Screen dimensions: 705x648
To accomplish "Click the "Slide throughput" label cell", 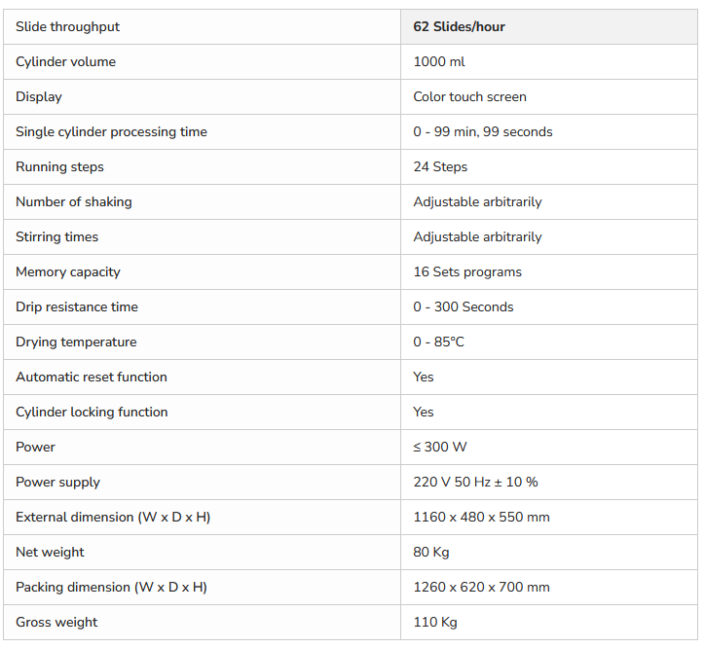I will coord(68,27).
